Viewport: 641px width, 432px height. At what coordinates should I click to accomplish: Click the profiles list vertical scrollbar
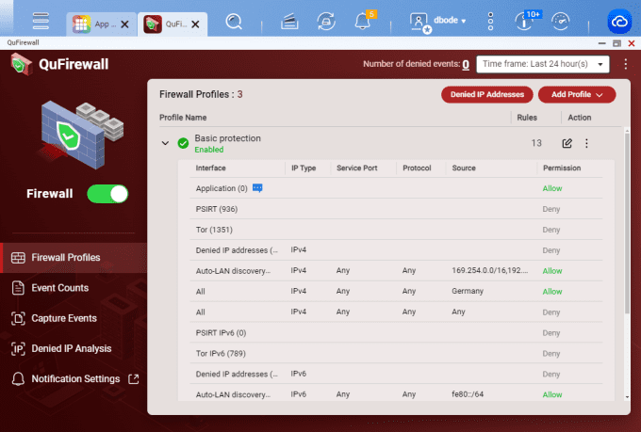[627, 223]
